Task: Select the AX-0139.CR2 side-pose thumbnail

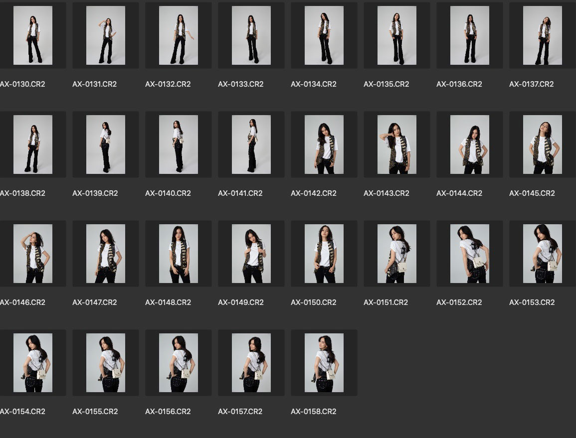Action: (106, 145)
